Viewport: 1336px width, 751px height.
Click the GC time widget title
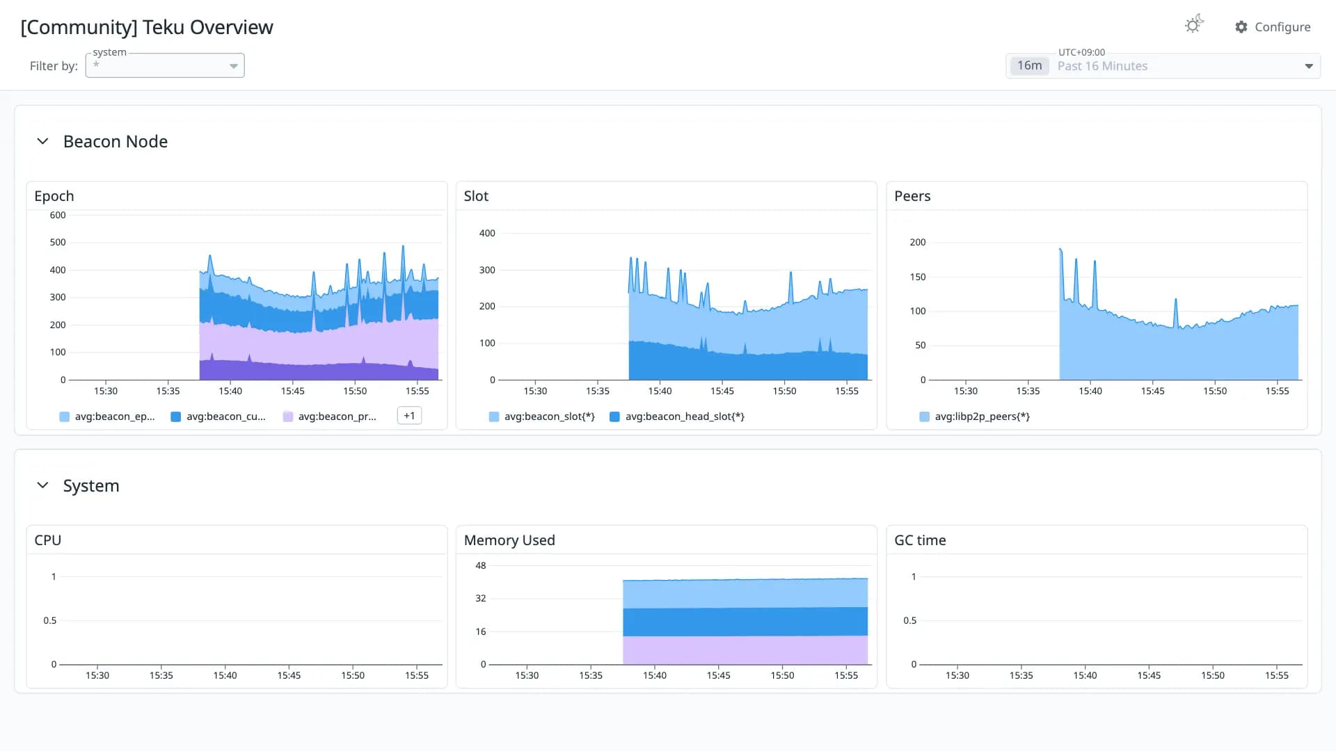click(920, 540)
